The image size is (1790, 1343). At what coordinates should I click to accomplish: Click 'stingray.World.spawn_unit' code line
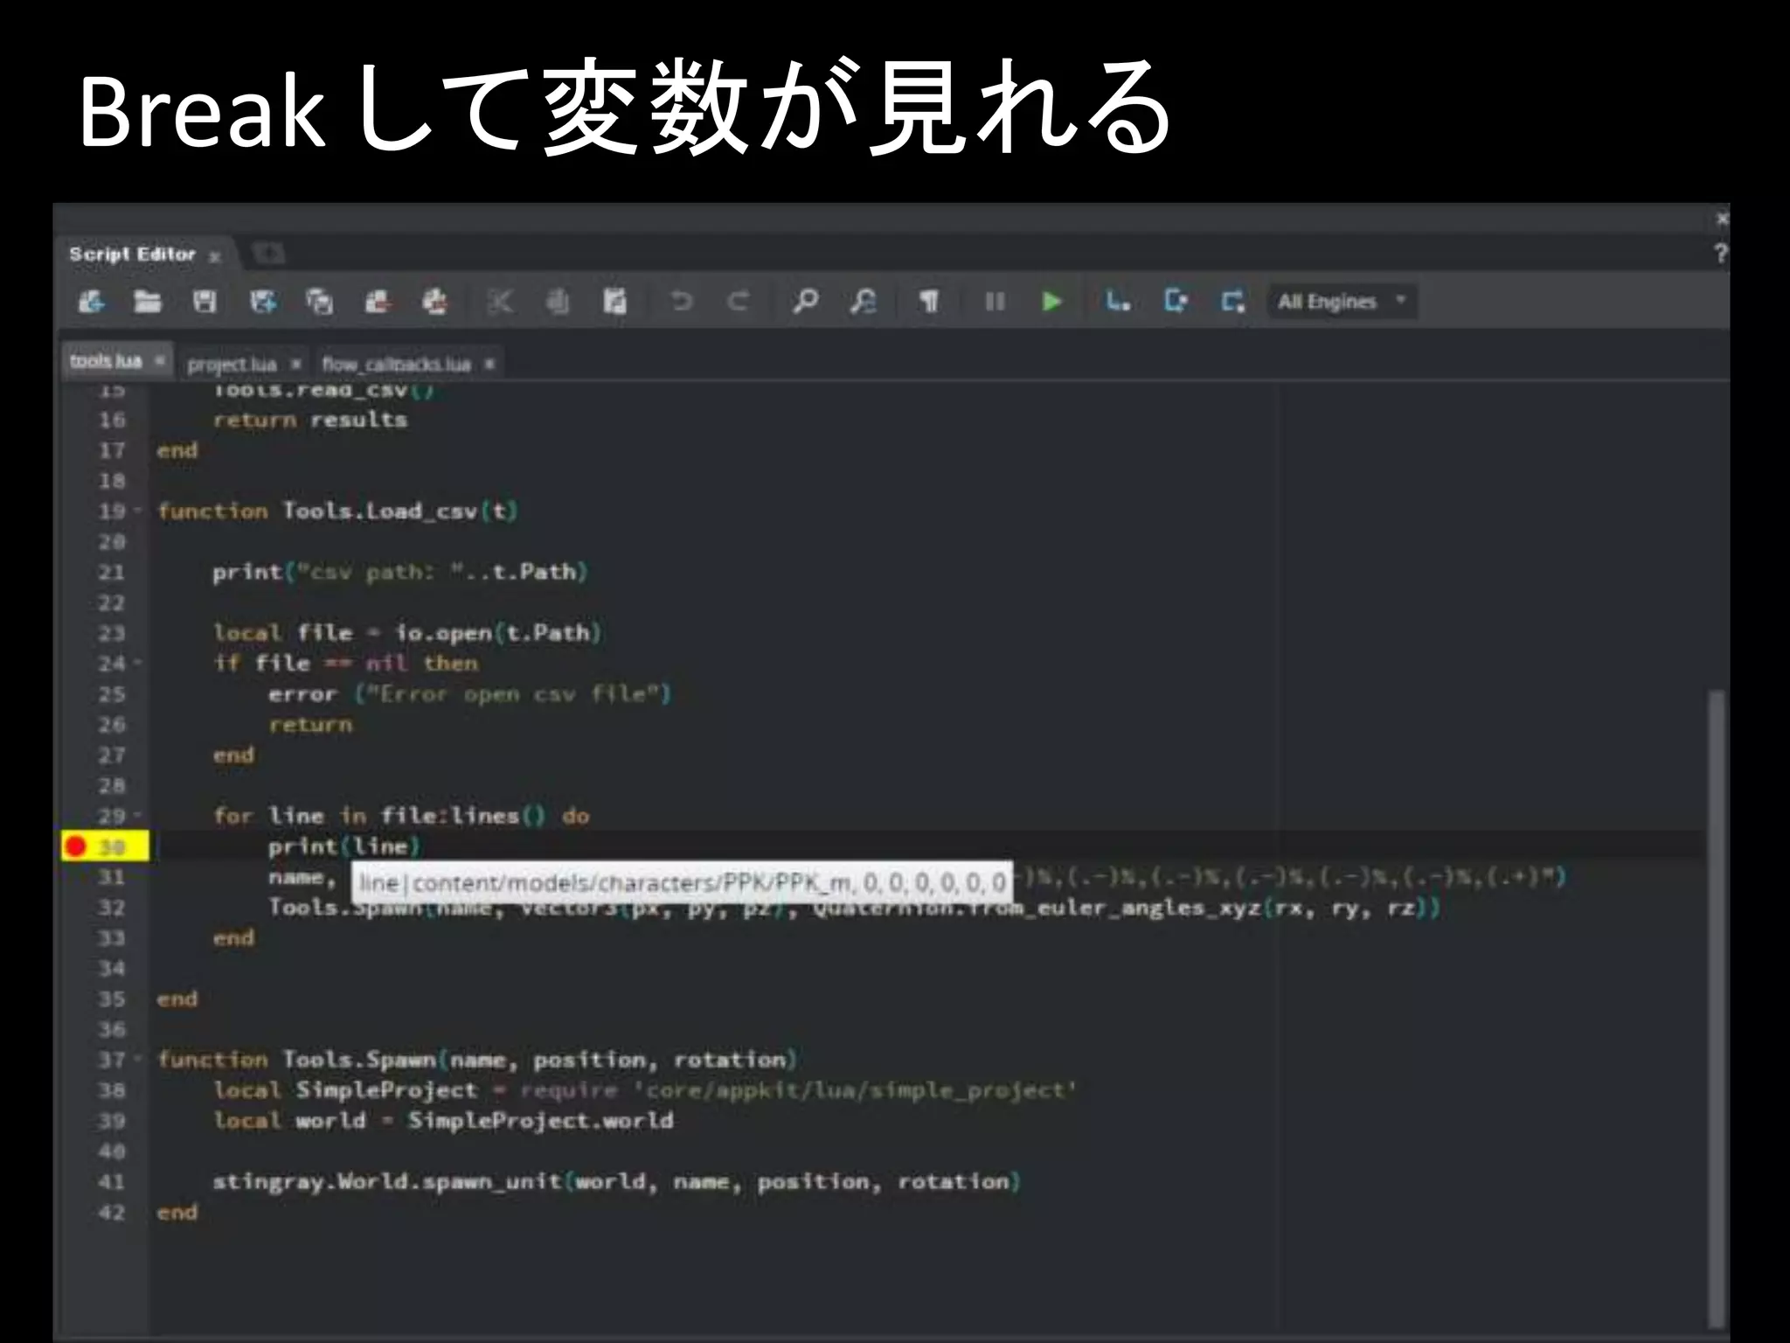click(616, 1182)
